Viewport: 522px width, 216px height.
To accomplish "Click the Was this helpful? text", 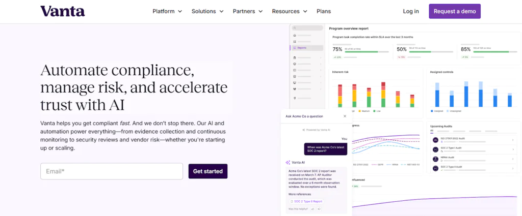I will point(298,209).
